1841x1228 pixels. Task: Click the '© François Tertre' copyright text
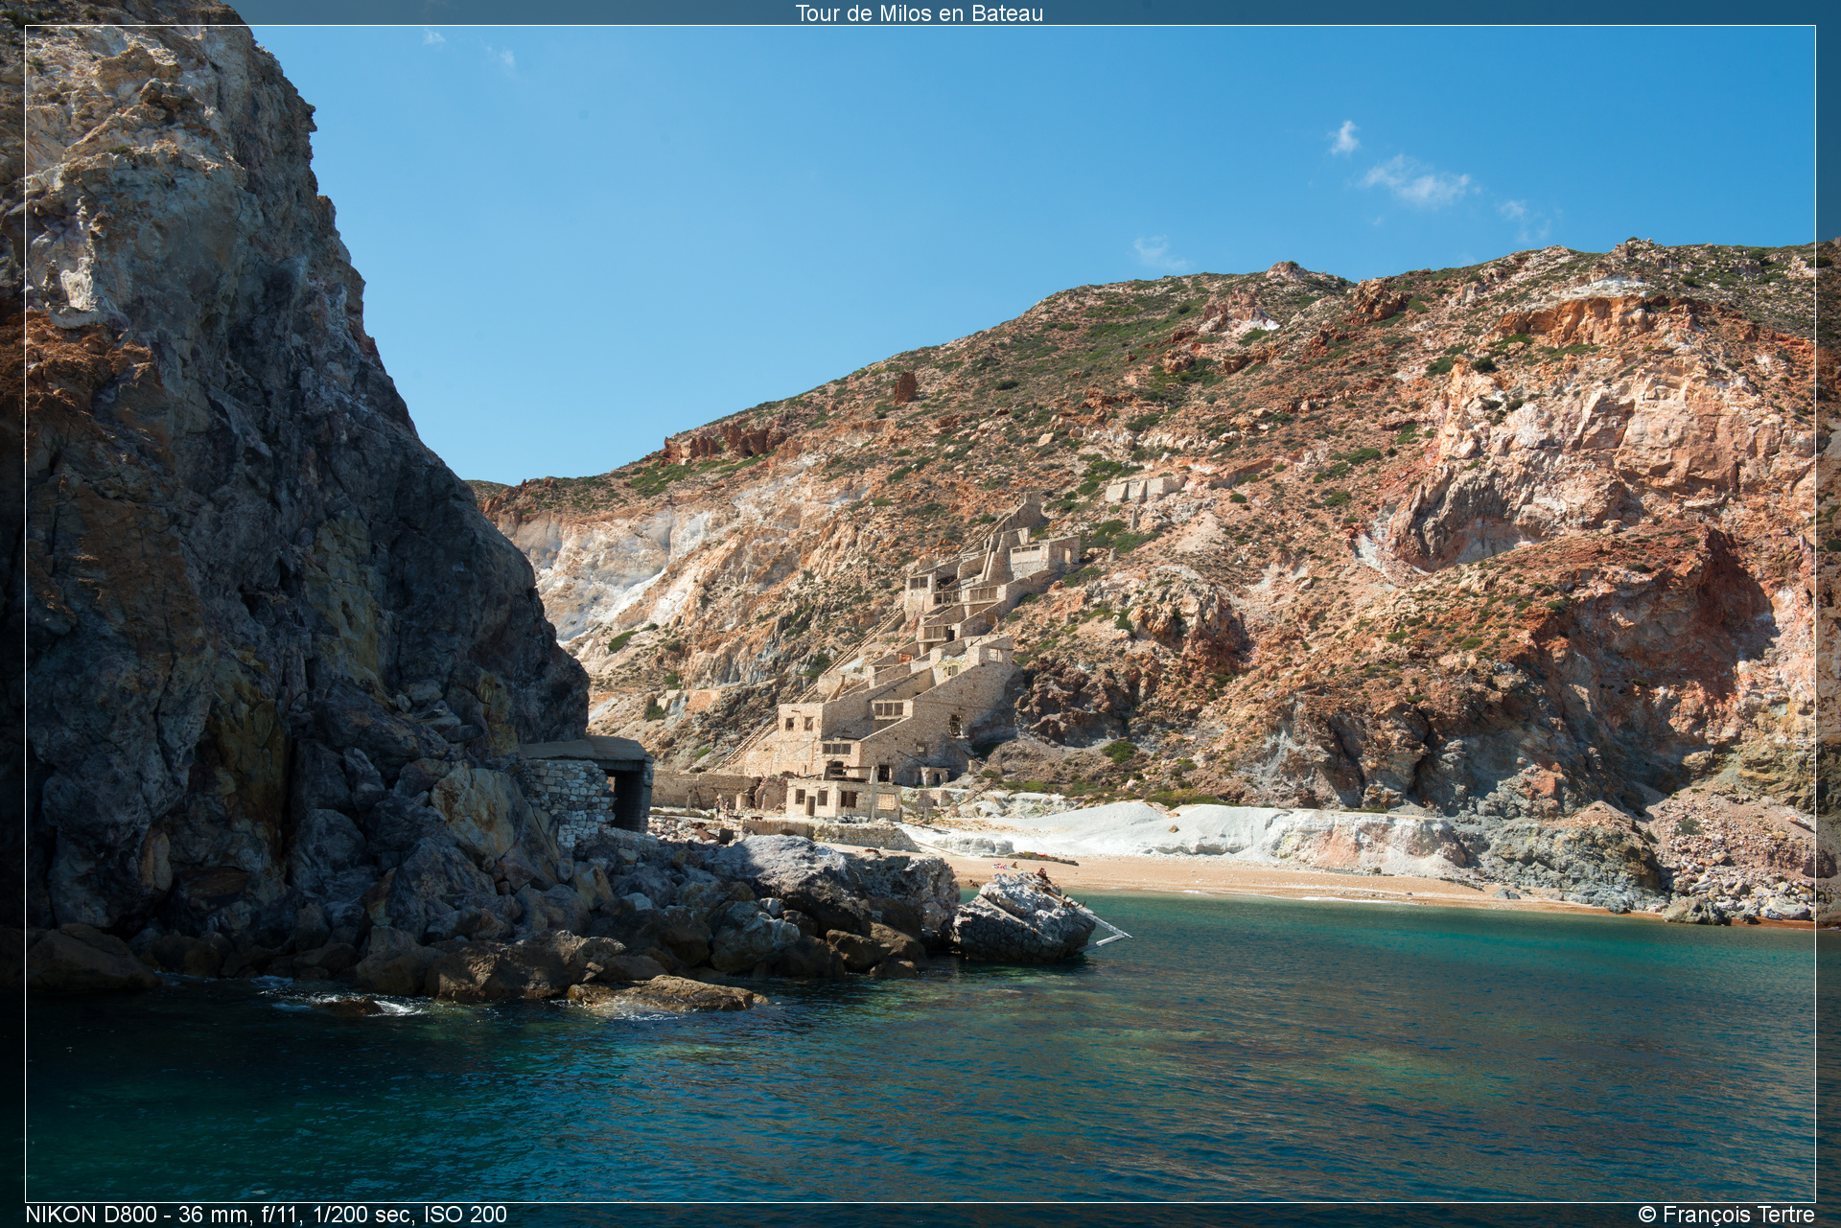[1726, 1215]
